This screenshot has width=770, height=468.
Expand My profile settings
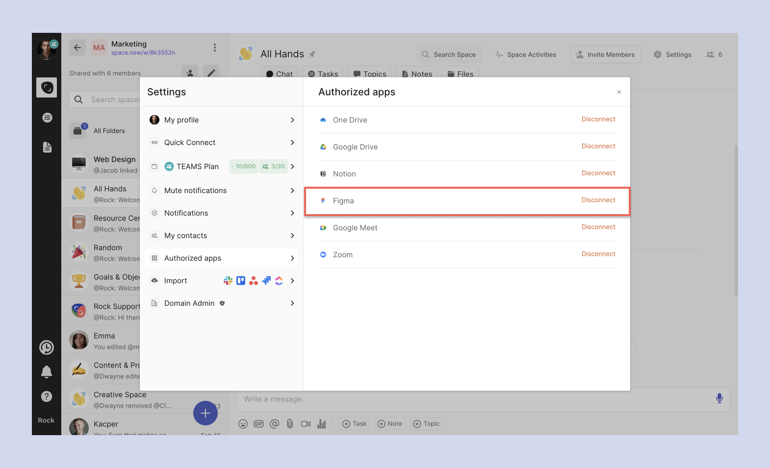pos(222,120)
